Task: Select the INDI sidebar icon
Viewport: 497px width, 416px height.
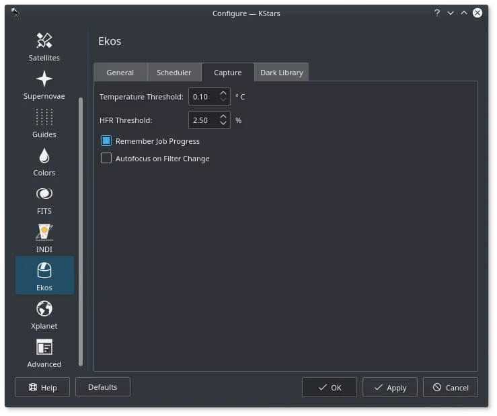Action: click(x=44, y=232)
